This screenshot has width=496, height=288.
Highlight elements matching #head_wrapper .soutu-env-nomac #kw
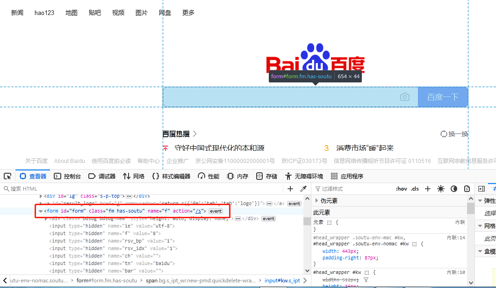414,244
